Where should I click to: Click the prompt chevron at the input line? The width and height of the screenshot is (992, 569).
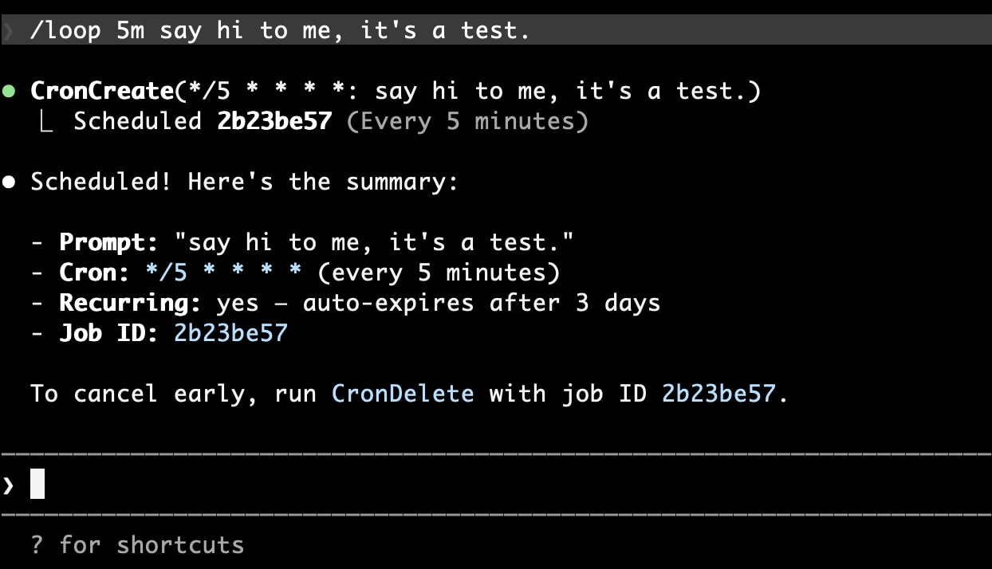pyautogui.click(x=8, y=485)
